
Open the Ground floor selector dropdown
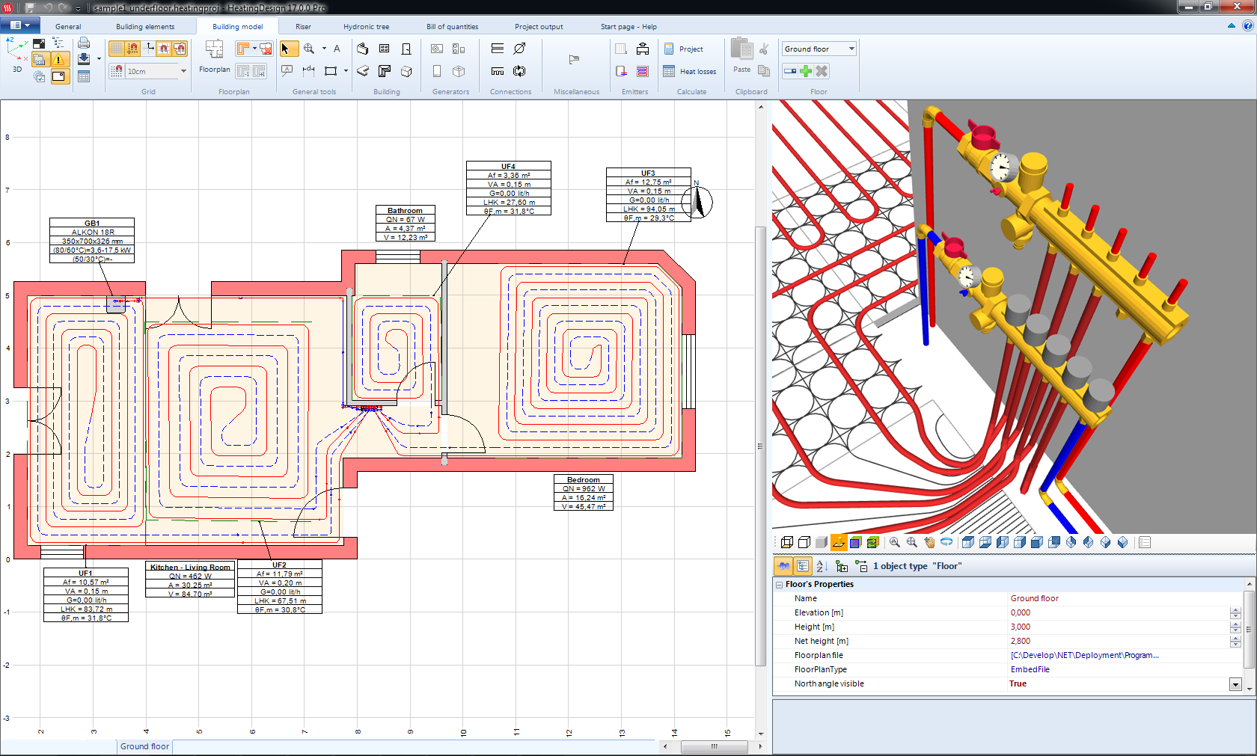pyautogui.click(x=851, y=48)
